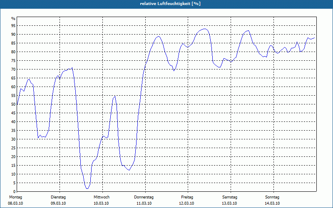The height and width of the screenshot is (208, 333).
Task: Click the date 13.03.10
Action: tap(229, 203)
